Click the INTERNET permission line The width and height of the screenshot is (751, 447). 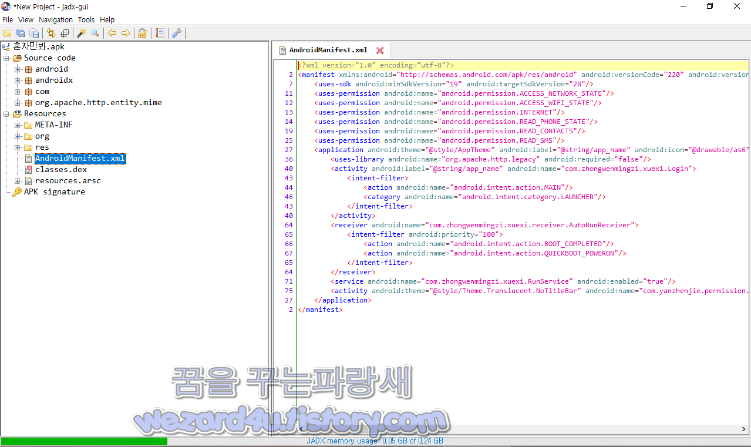[439, 112]
